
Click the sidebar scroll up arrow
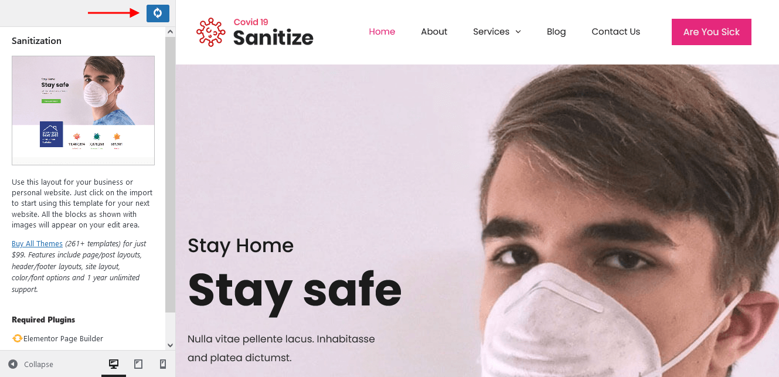click(170, 32)
